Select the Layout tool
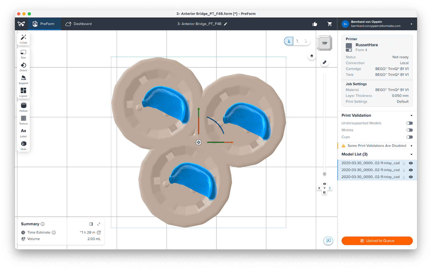 point(23,92)
